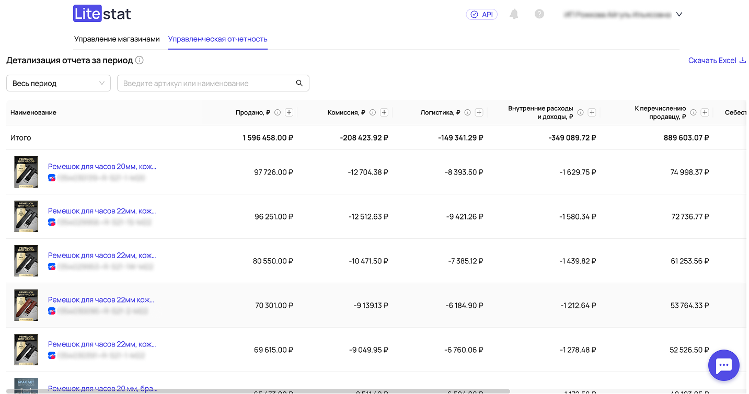This screenshot has height=394, width=749.
Task: Expand the Комиссия column details
Action: (384, 112)
